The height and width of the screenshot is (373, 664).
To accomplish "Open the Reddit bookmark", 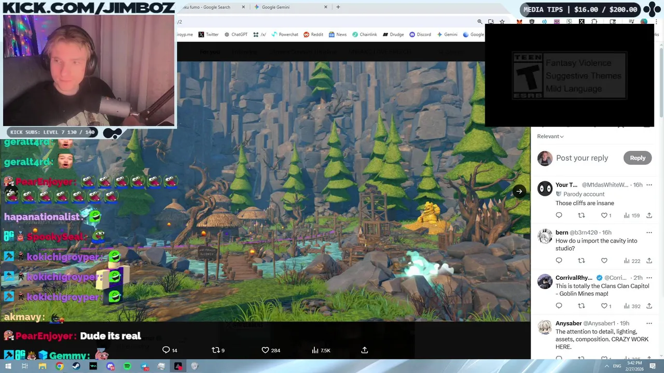I will [313, 35].
